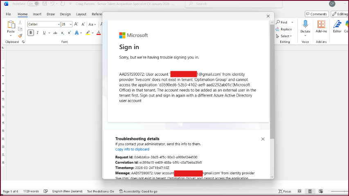The width and height of the screenshot is (349, 196).
Task: Open the File menu
Action: [8, 14]
